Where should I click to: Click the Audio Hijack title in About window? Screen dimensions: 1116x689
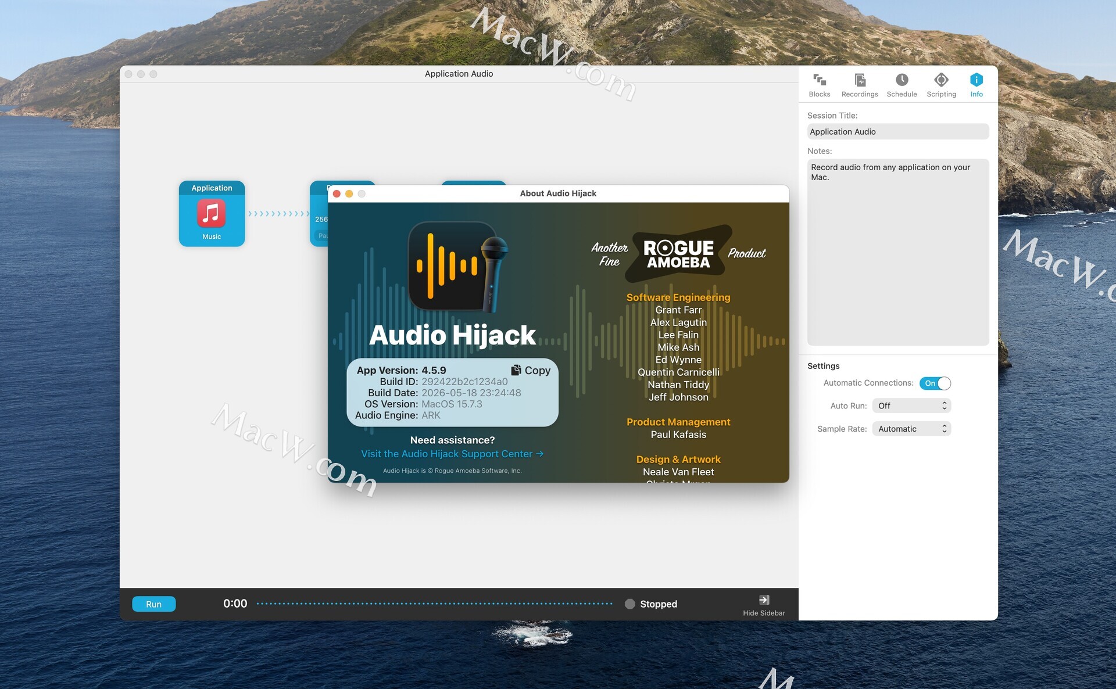tap(452, 335)
